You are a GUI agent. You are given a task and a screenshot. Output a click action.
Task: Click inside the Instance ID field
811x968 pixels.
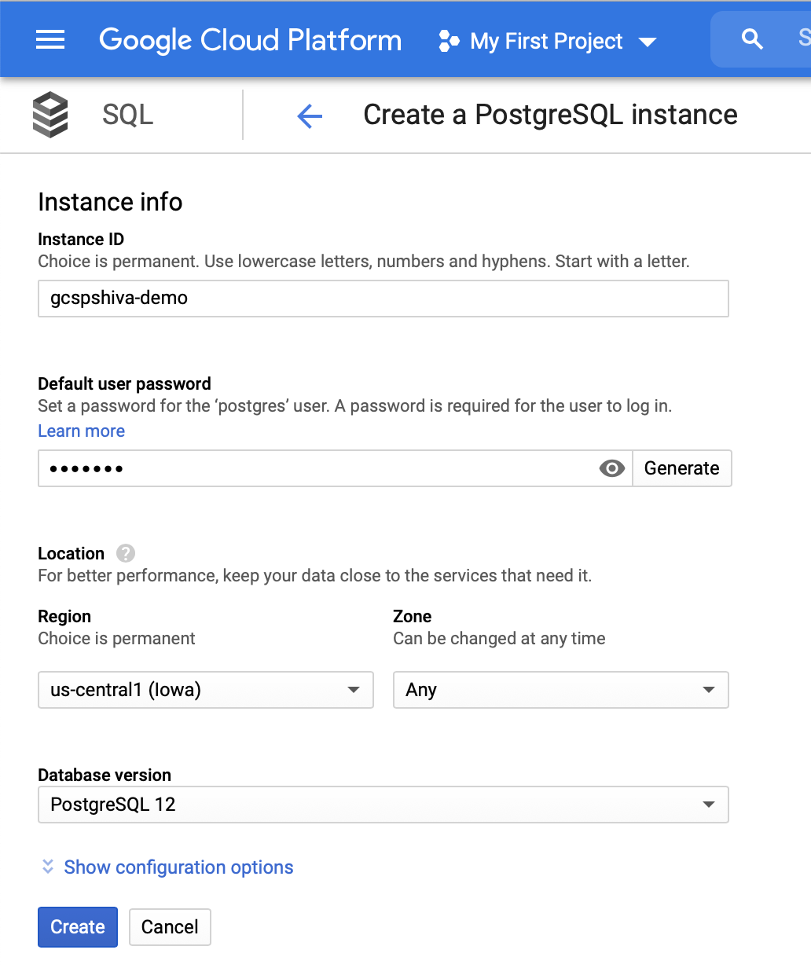coord(383,299)
